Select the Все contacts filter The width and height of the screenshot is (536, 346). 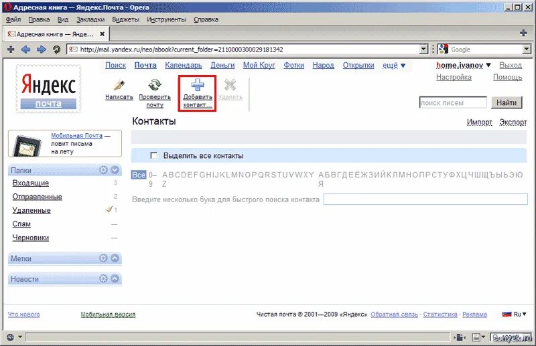[x=139, y=175]
